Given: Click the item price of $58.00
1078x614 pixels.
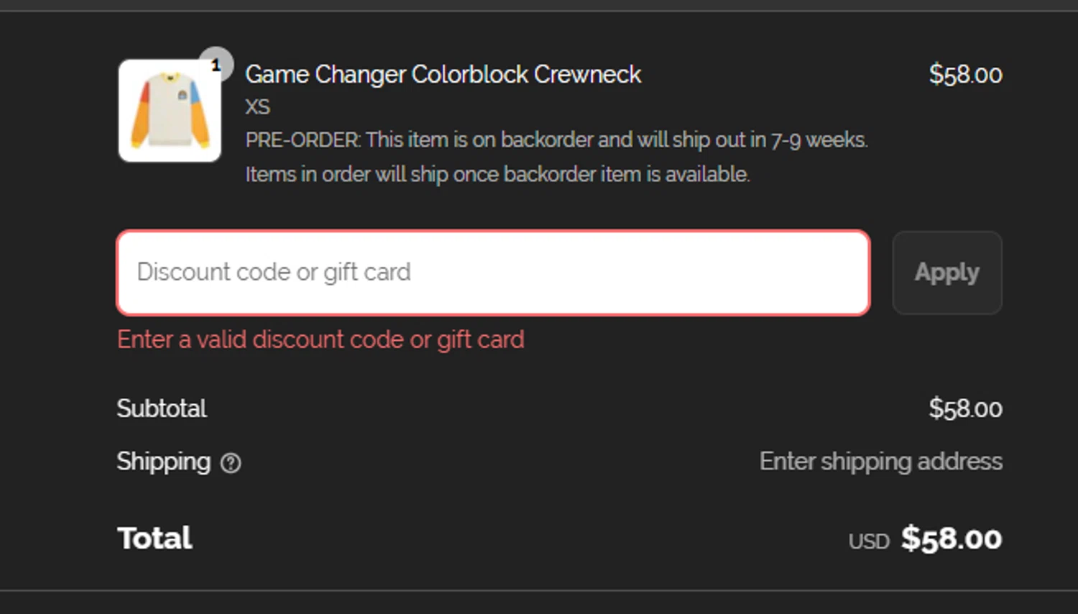Looking at the screenshot, I should (x=965, y=75).
